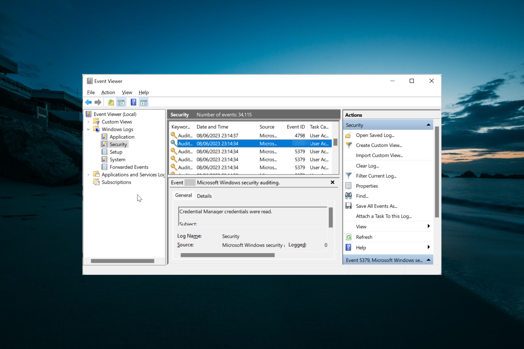Collapse the Windows Logs tree node
Screen dimensions: 524x349
pyautogui.click(x=88, y=129)
